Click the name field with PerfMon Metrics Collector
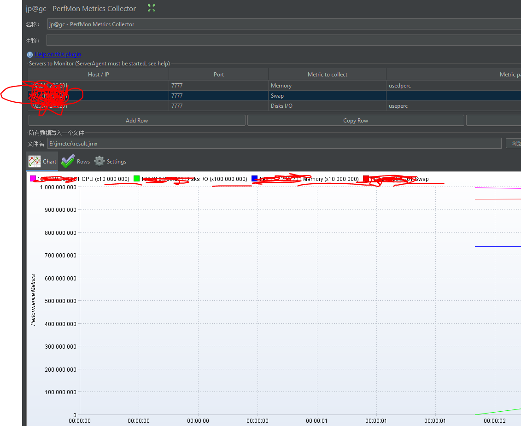Screen dimensions: 521x426 pyautogui.click(x=284, y=24)
